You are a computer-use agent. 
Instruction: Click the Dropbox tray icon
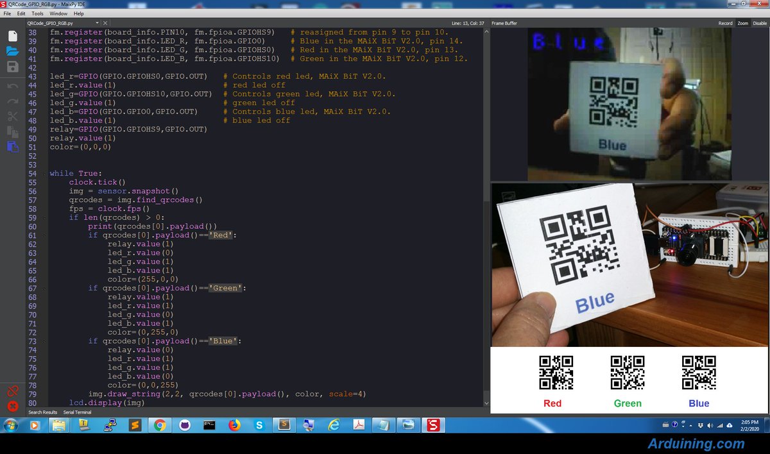click(700, 425)
